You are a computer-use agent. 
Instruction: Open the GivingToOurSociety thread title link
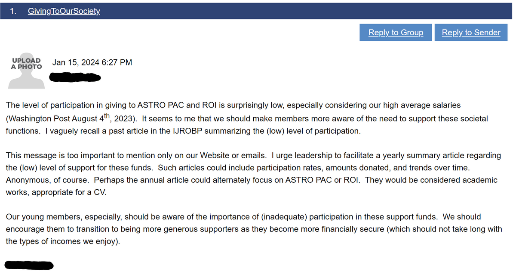coord(64,11)
